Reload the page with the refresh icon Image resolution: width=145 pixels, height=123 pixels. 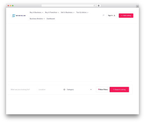coord(94,6)
